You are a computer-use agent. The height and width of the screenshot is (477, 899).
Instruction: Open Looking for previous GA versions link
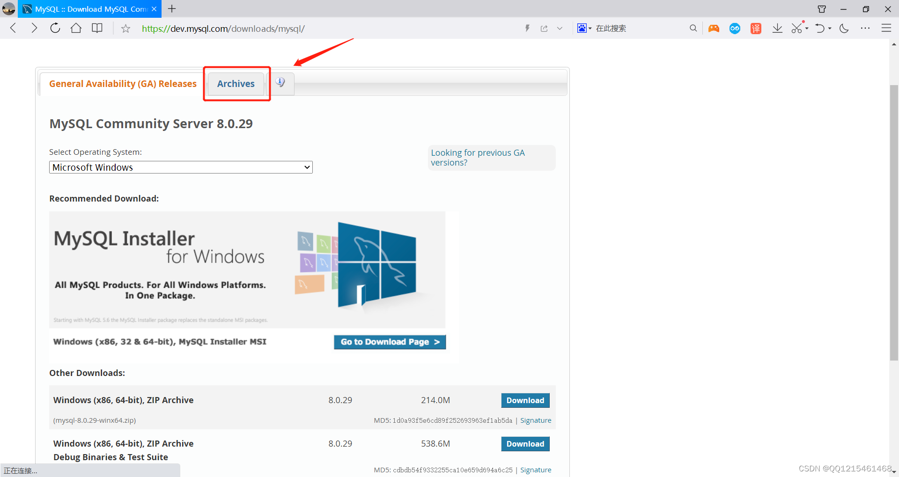tap(477, 157)
